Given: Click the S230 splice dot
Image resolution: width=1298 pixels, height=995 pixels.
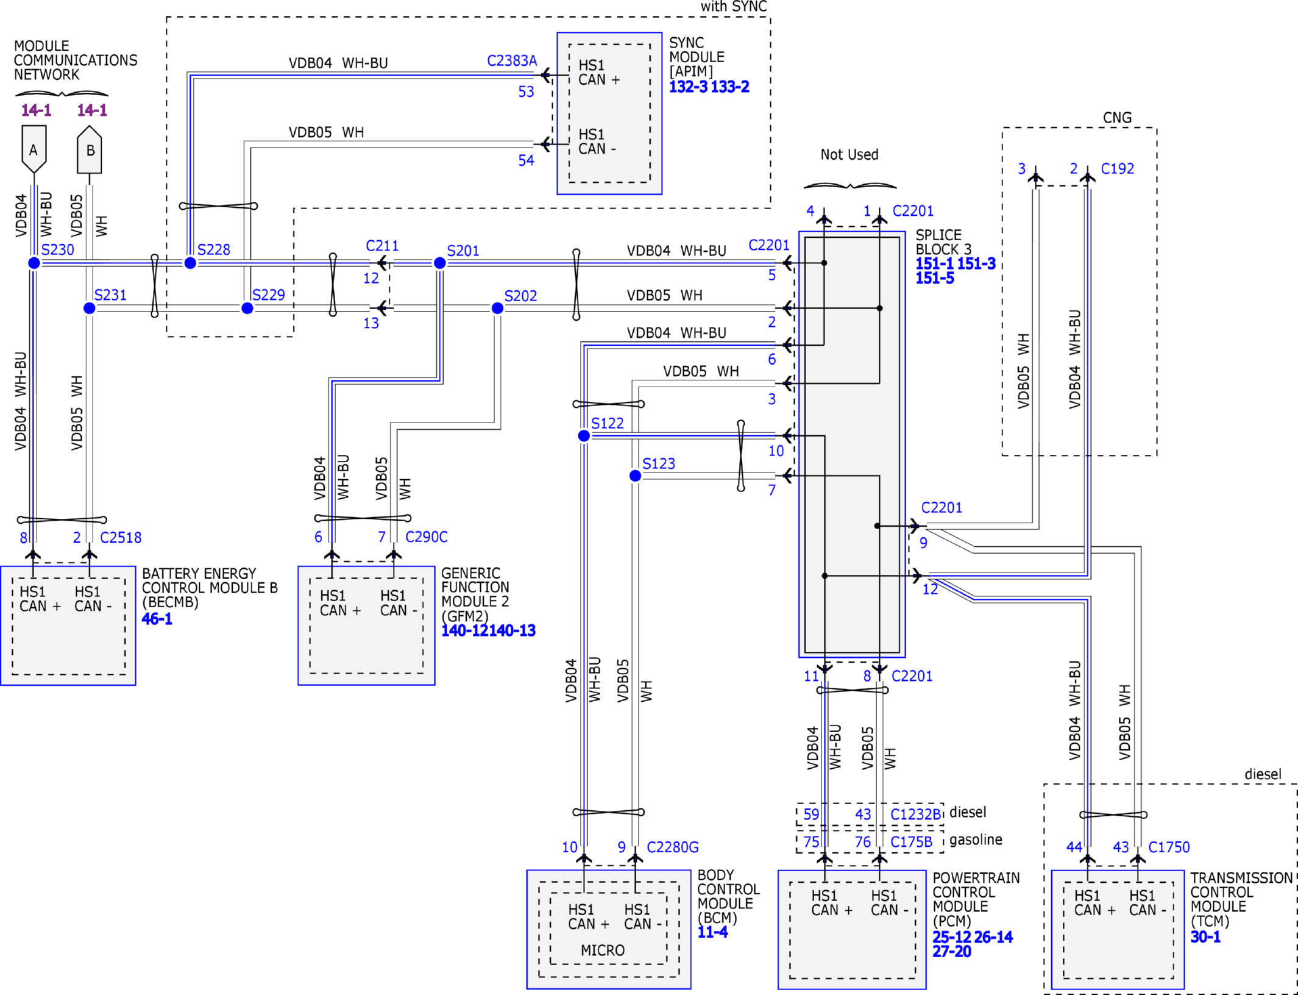Looking at the screenshot, I should click(34, 263).
